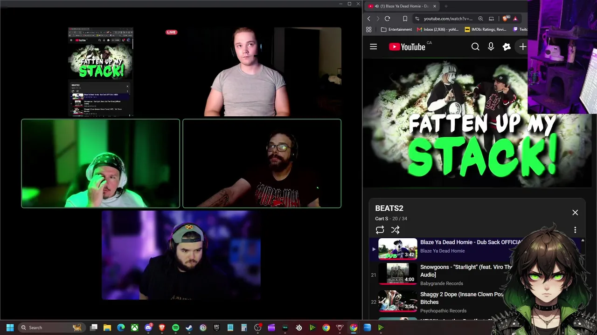Open the Xbox app on the taskbar
Image resolution: width=597 pixels, height=335 pixels.
coord(134,328)
